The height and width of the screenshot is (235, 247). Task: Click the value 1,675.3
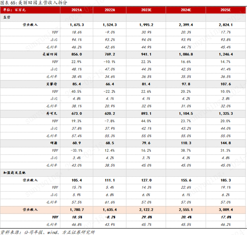[x=77, y=25]
